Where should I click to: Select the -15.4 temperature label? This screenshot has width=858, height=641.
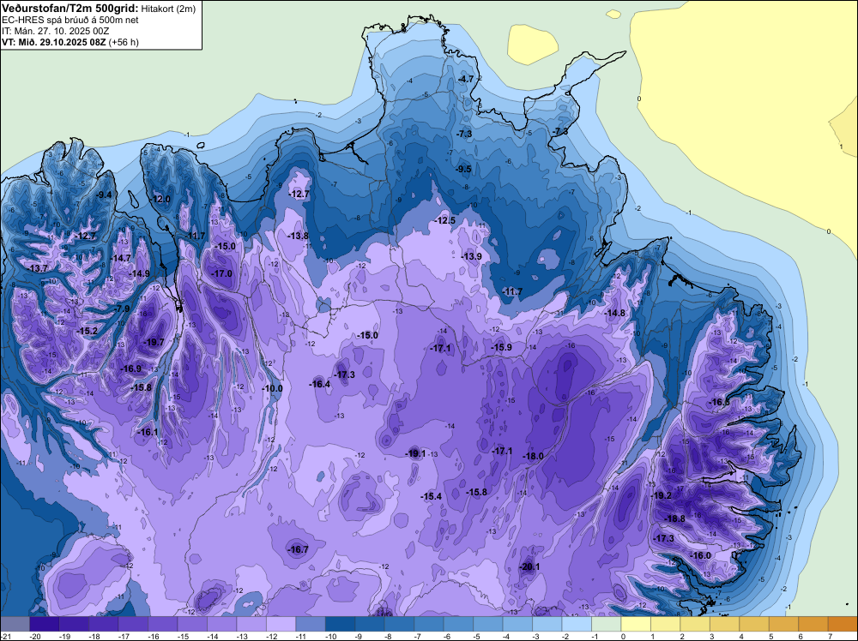pos(431,496)
